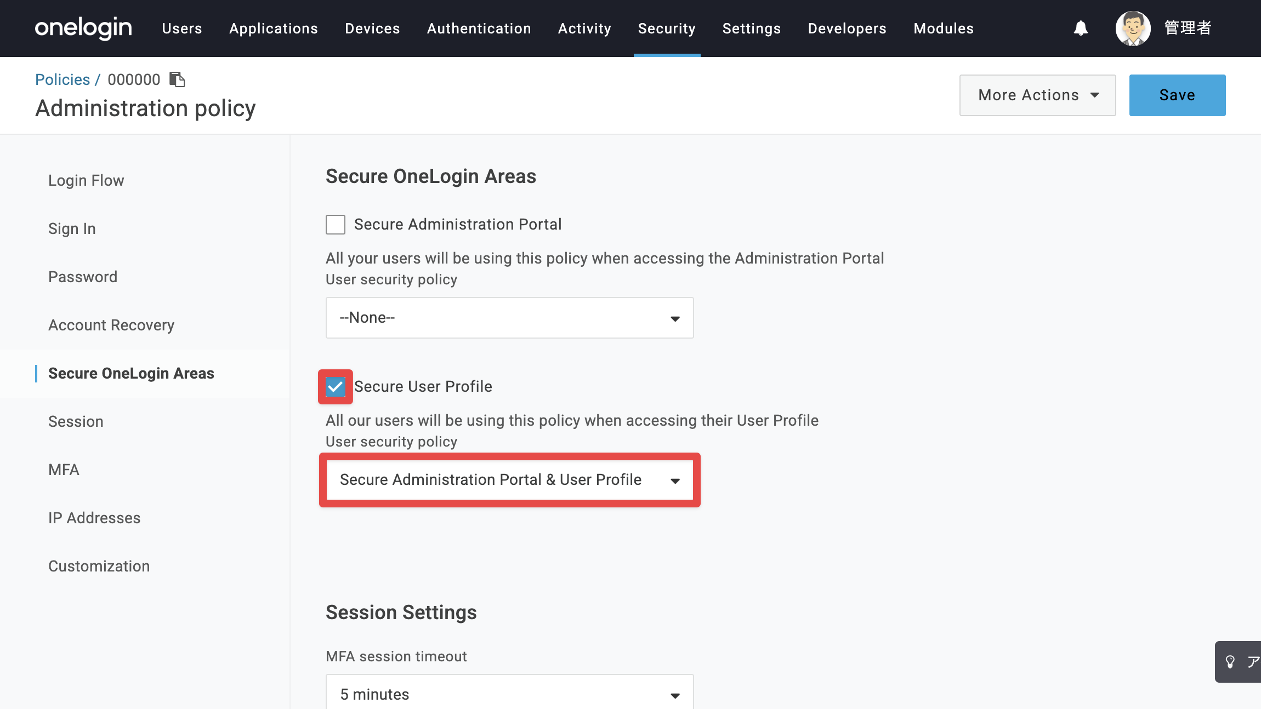Switch to the Sign In section

[72, 228]
